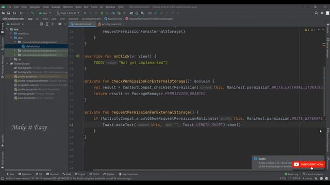Click the override gutter icon beside onClick
Screen dimensions: 330x185
[x=78, y=56]
